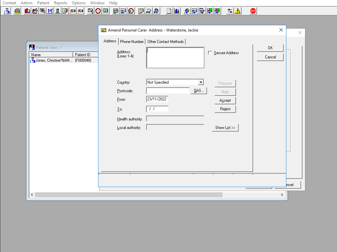Screen dimensions: 337x252
Task: Click the Patient View left scroll arrow
Action: click(32, 195)
